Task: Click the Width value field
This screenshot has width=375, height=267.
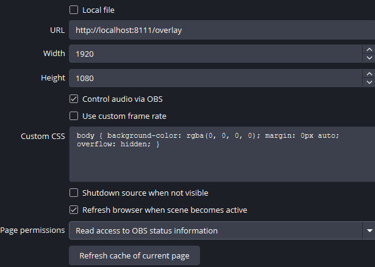Action: (213, 54)
